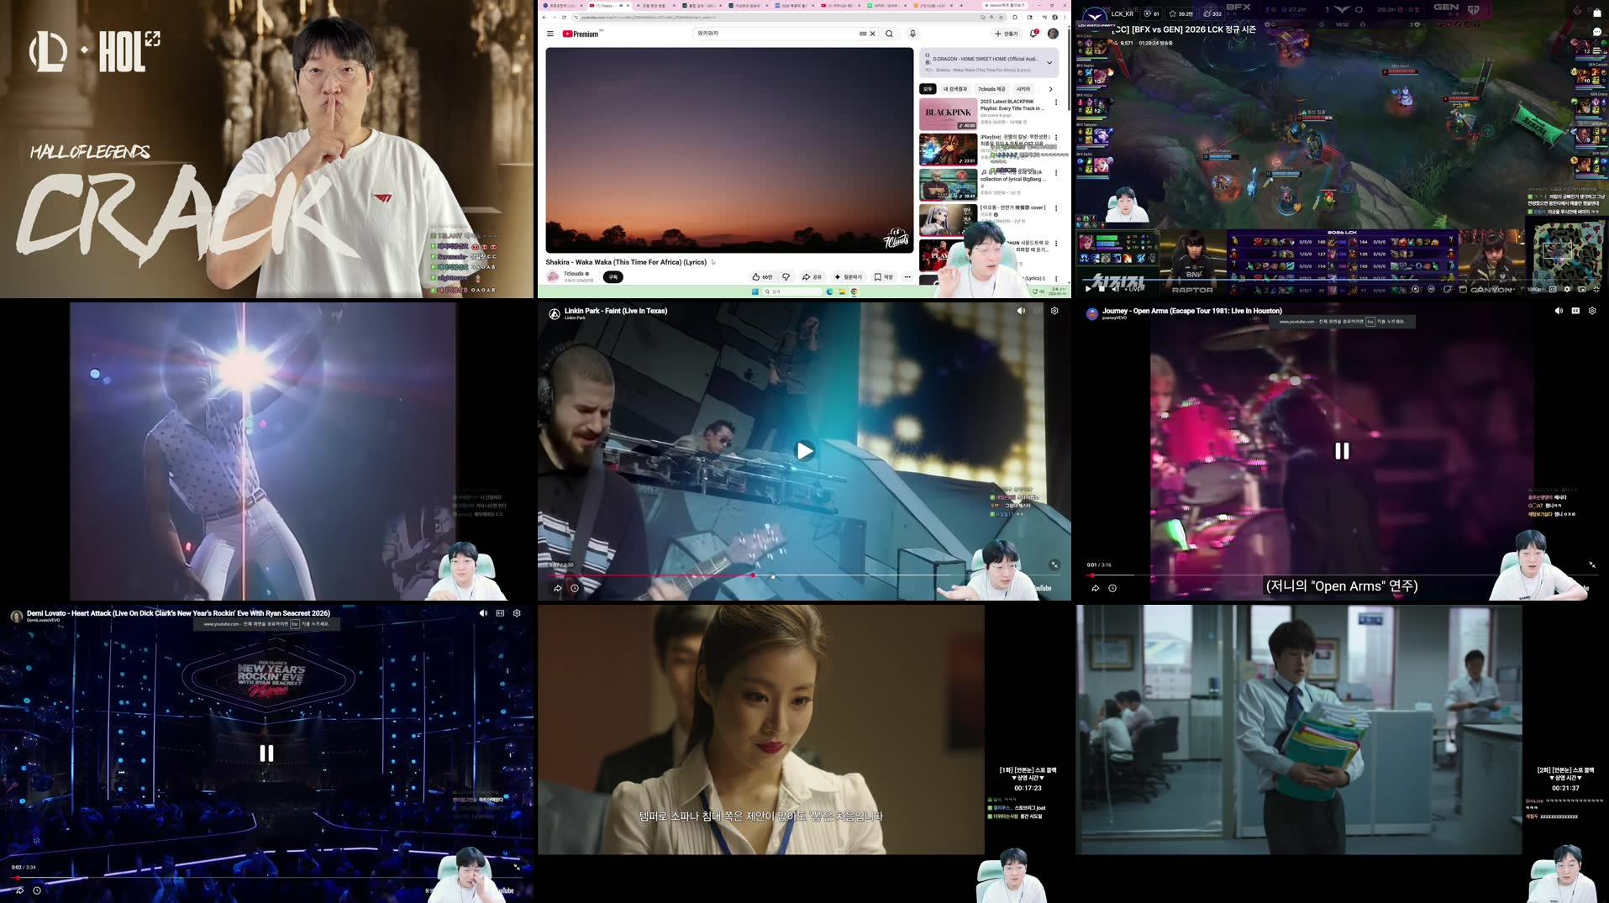1609x903 pixels.
Task: Open the YouTube hamburger guide menu
Action: pos(550,34)
